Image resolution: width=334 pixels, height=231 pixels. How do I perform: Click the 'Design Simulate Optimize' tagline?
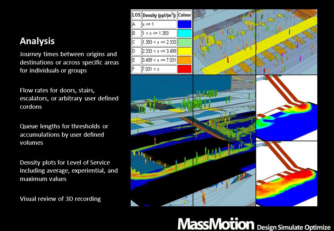click(x=294, y=227)
